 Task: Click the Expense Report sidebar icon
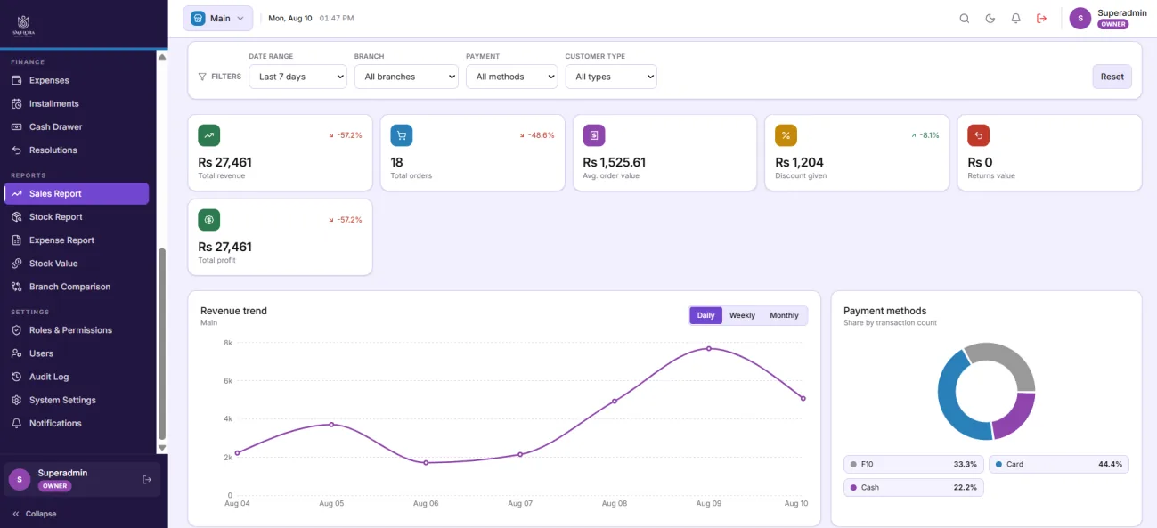click(x=16, y=240)
